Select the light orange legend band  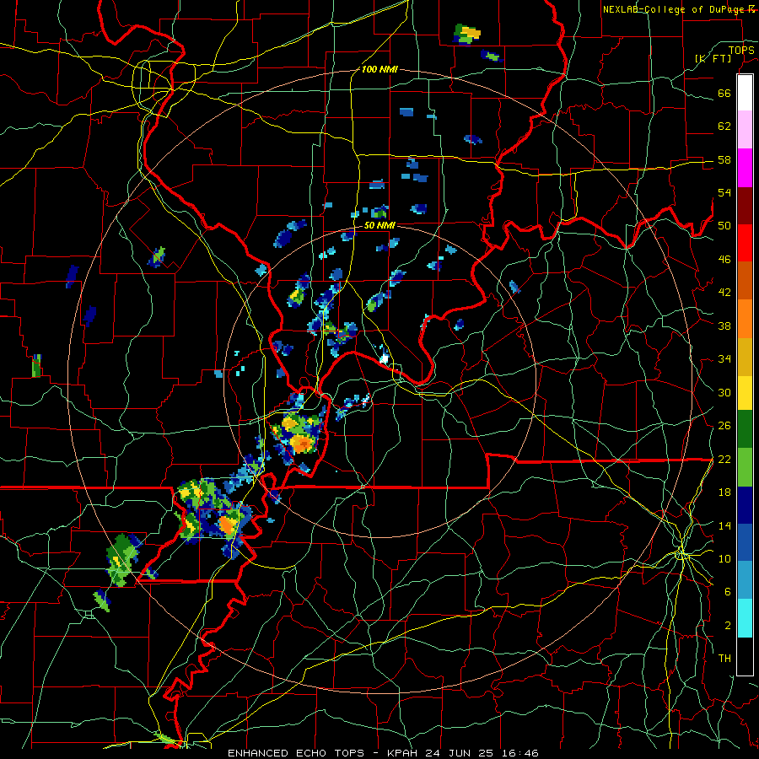[x=745, y=319]
